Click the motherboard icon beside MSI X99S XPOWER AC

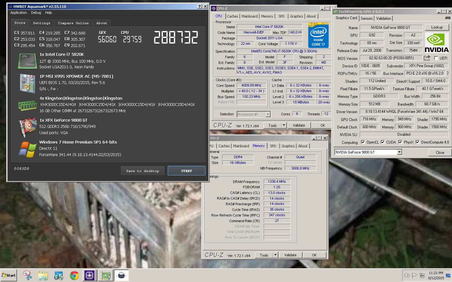coord(27,83)
